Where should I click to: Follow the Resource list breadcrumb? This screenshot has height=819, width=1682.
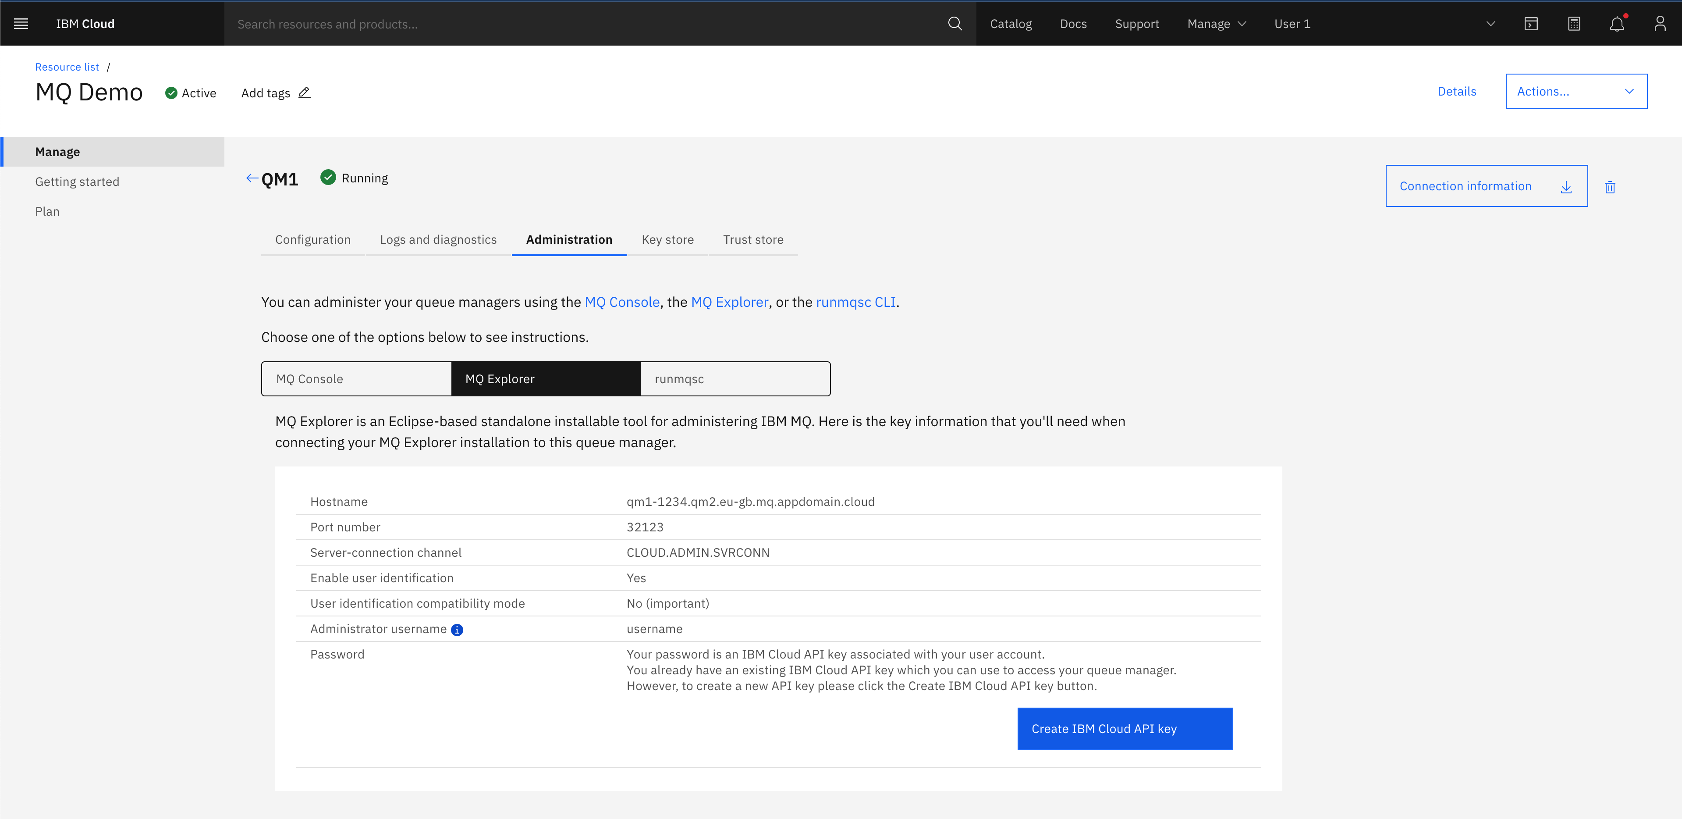tap(67, 67)
